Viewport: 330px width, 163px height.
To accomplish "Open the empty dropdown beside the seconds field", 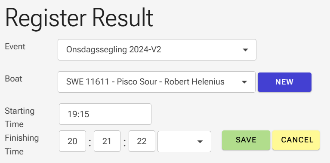I will 184,142.
